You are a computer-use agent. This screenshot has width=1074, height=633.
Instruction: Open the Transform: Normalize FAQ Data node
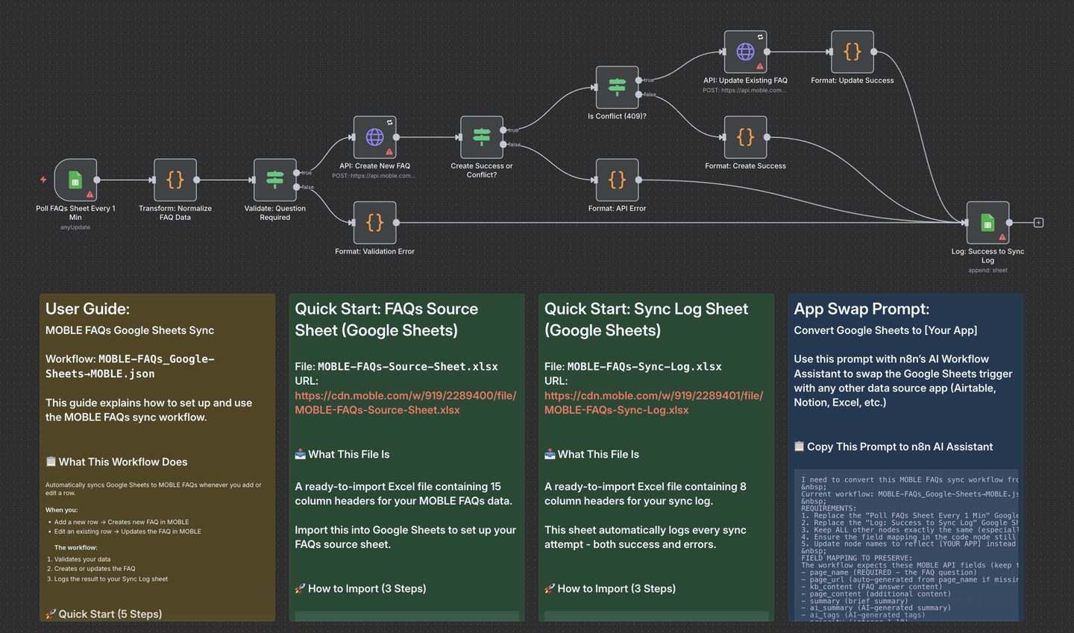click(175, 180)
